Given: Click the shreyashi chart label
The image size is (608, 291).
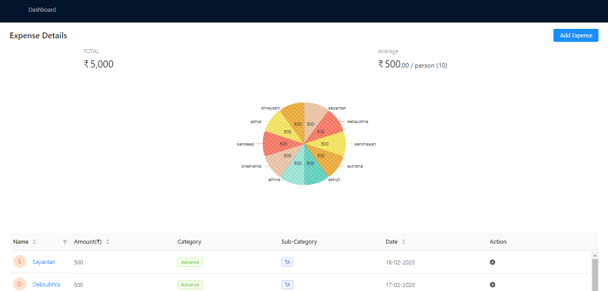Looking at the screenshot, I should (271, 108).
